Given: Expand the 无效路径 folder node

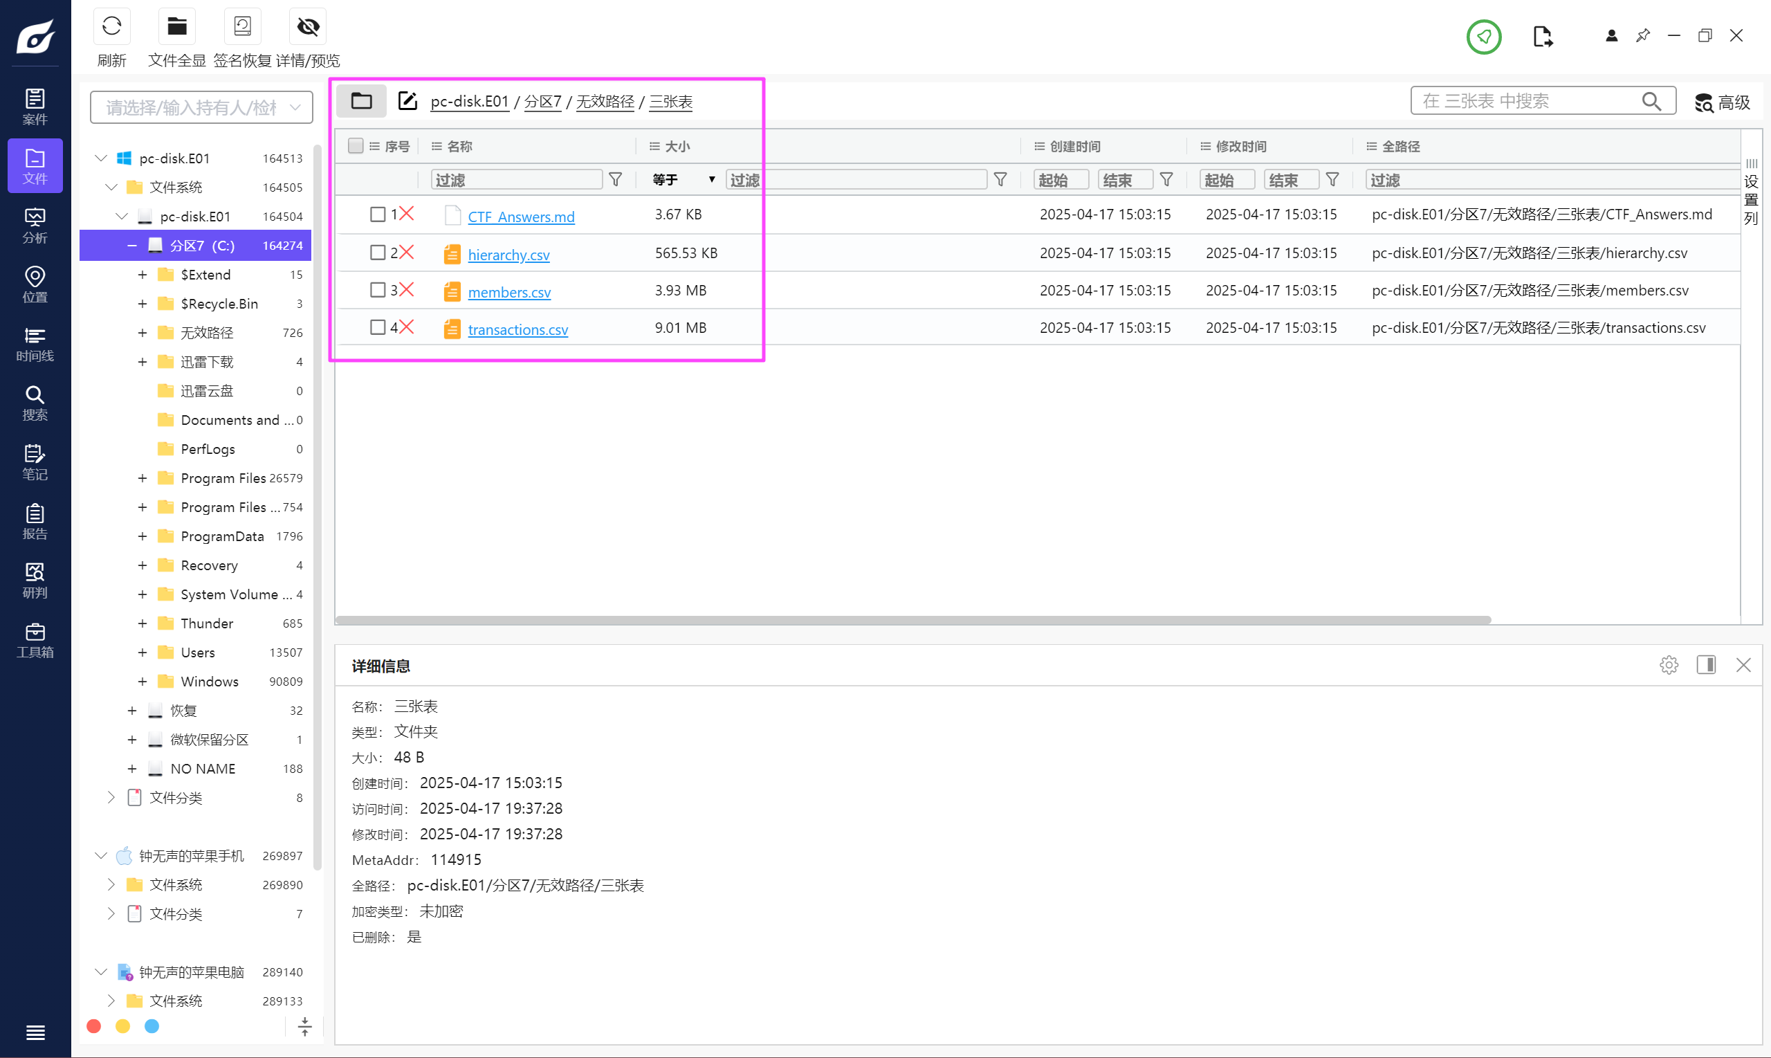Looking at the screenshot, I should [x=142, y=333].
